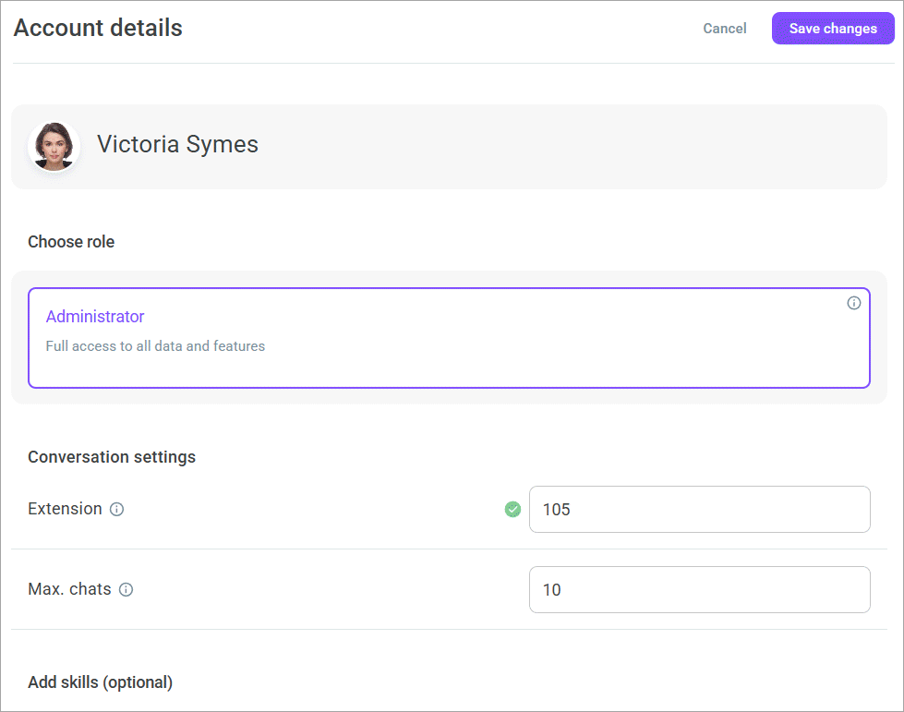The width and height of the screenshot is (904, 712).
Task: Cancel the account details edits
Action: coord(724,29)
